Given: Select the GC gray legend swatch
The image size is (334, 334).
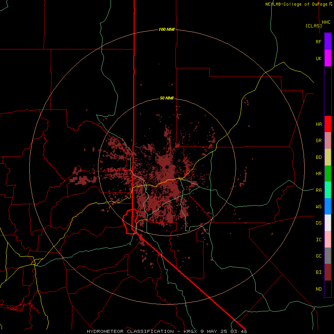Looking at the screenshot, I should point(328,256).
